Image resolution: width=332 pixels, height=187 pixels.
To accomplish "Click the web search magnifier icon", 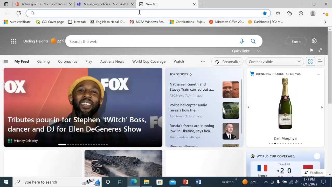I will coord(253,41).
